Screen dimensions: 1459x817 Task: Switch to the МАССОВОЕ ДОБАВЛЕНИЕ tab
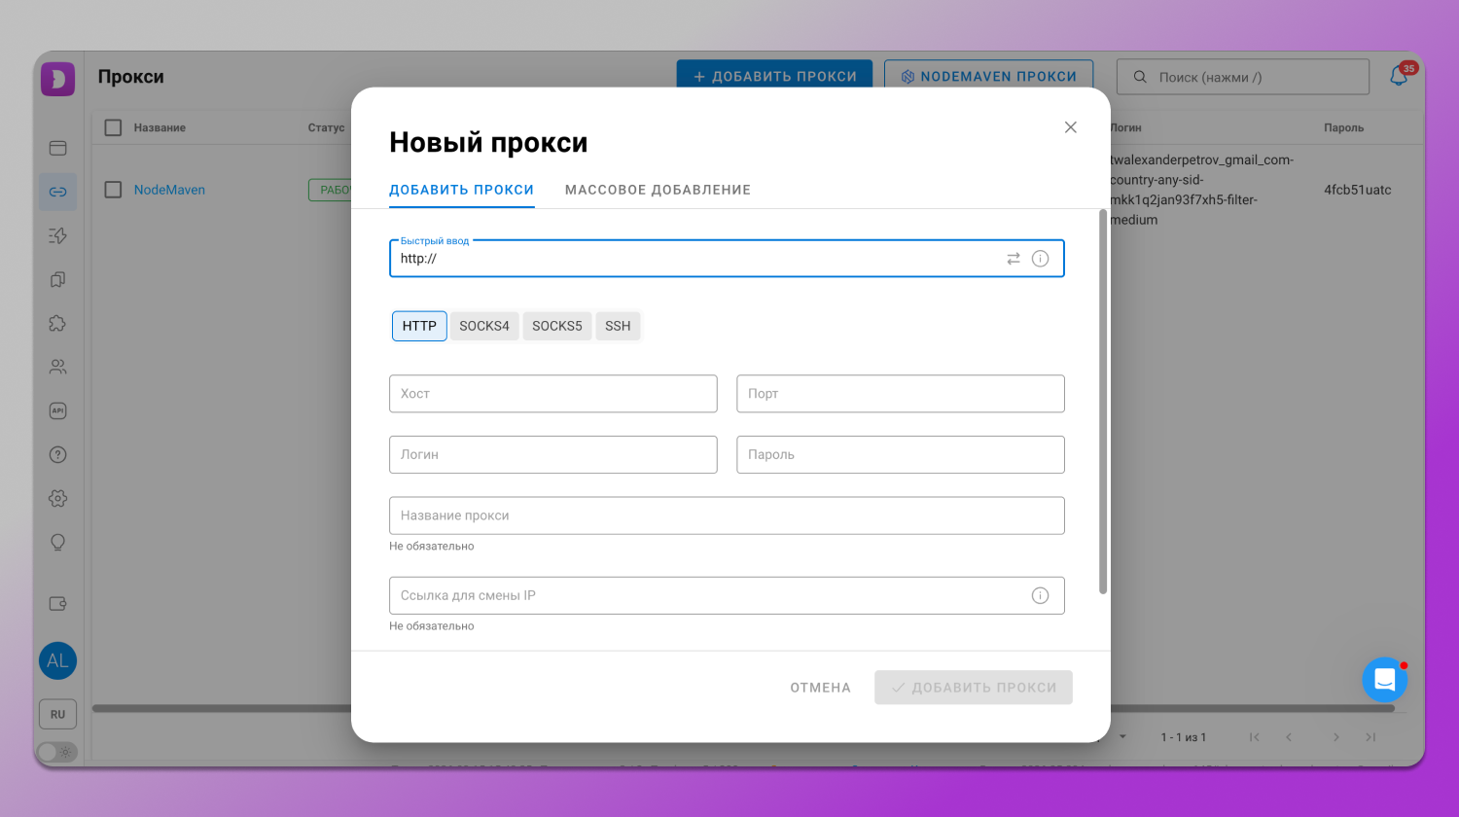click(657, 190)
